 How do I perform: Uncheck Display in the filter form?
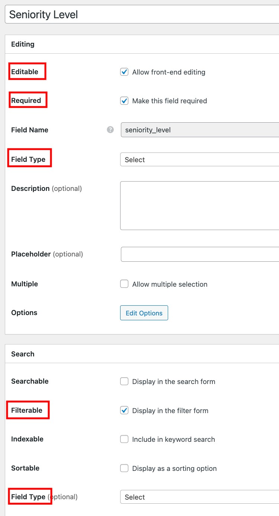tap(124, 410)
